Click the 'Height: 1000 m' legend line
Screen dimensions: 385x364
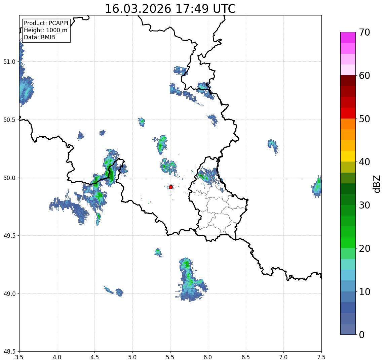45,30
